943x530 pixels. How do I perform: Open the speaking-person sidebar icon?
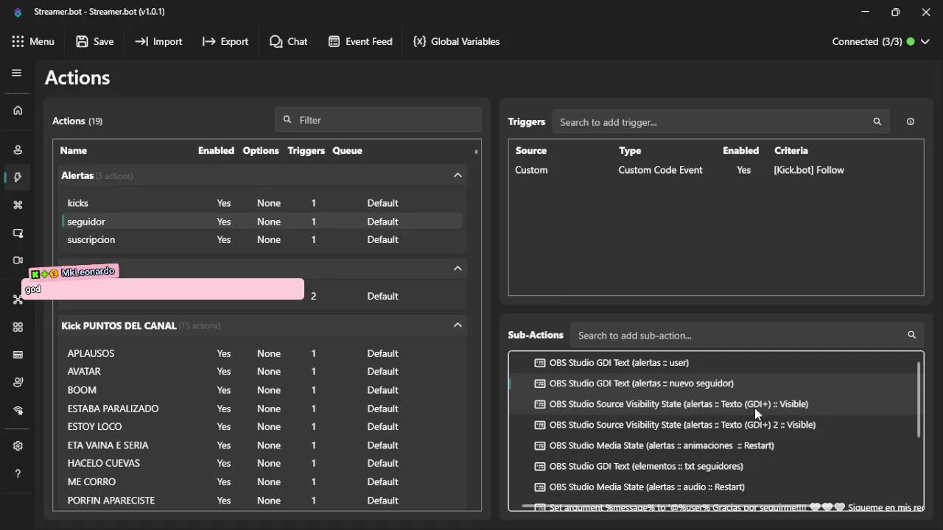(18, 383)
